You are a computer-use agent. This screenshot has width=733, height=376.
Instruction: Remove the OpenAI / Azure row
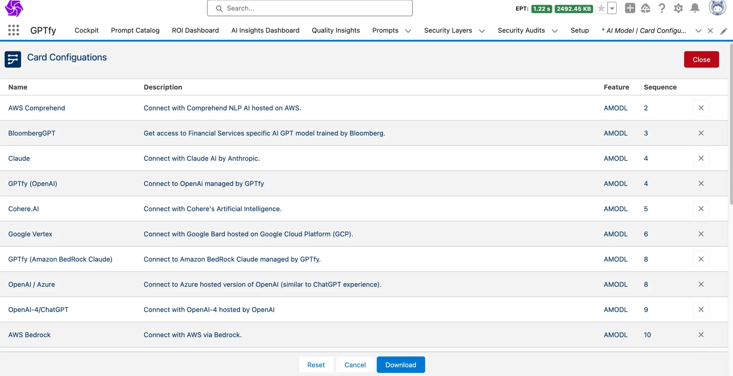(701, 284)
